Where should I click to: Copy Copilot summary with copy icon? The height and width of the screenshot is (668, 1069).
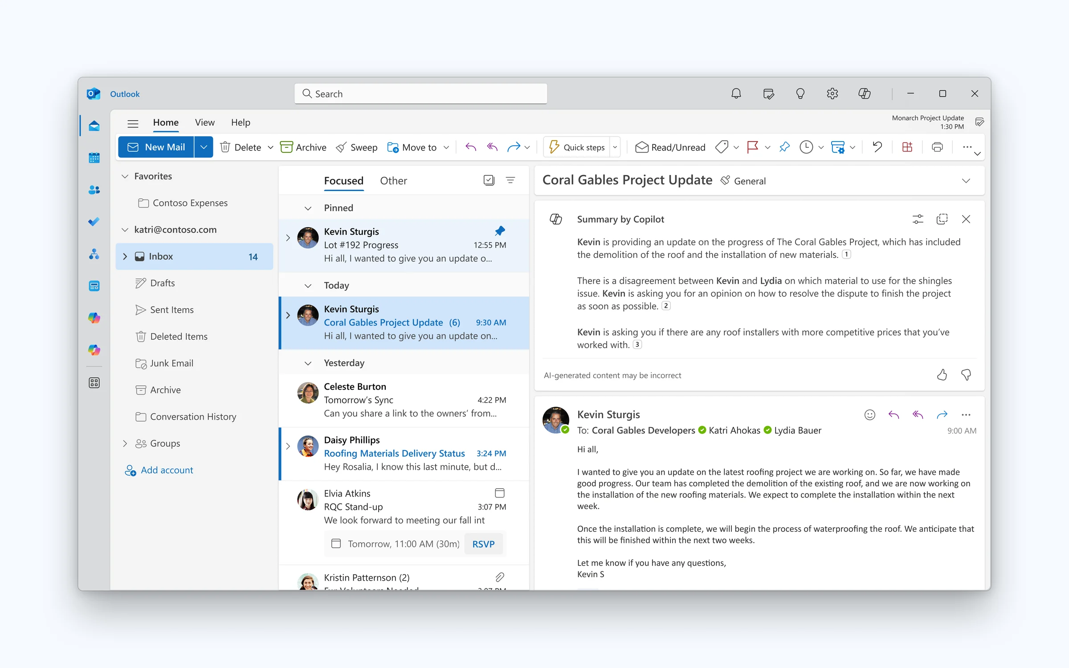[x=942, y=219]
